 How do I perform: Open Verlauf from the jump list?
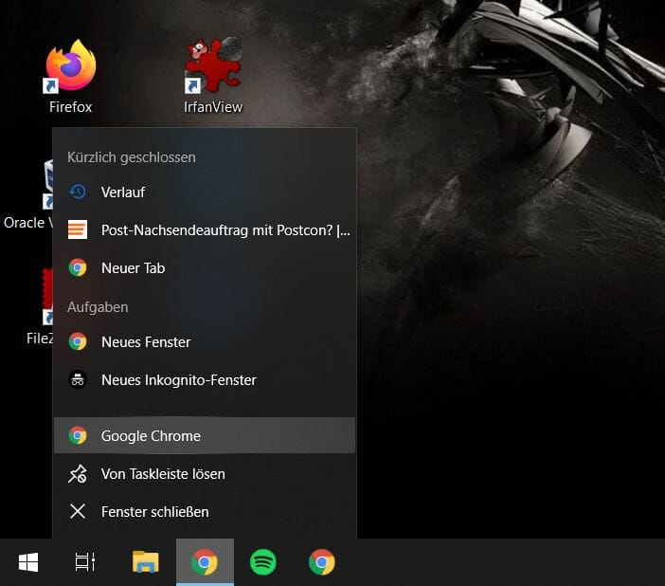205,192
